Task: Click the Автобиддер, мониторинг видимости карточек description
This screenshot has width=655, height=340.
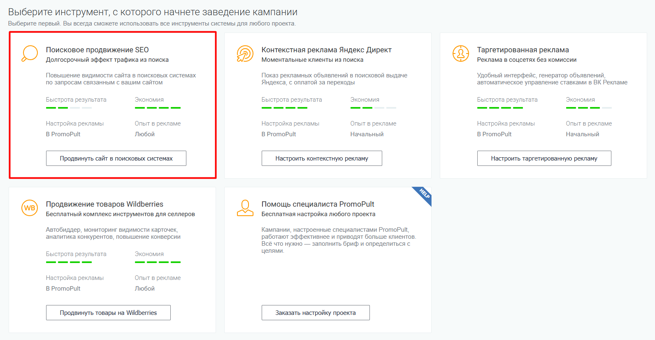Action: 113,233
